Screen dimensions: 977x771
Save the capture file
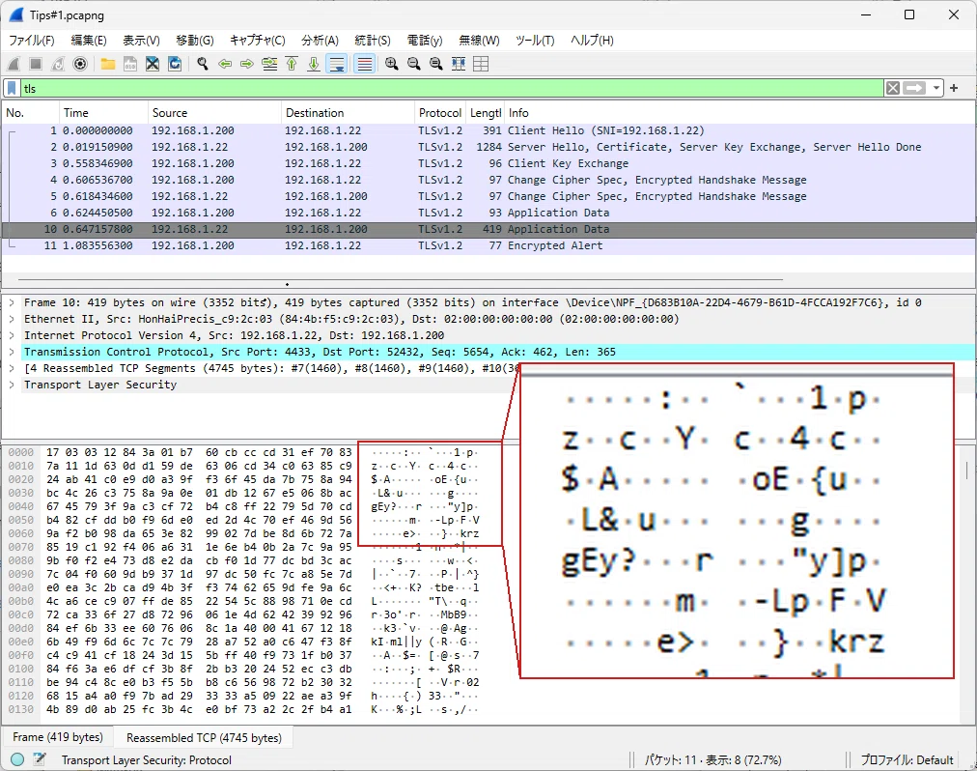(x=130, y=64)
